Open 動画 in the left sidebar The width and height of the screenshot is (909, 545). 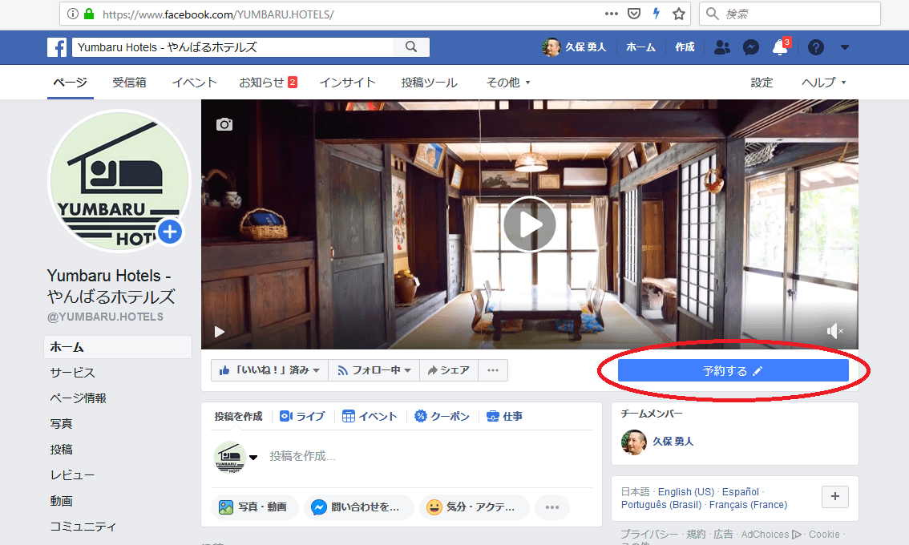tap(62, 500)
